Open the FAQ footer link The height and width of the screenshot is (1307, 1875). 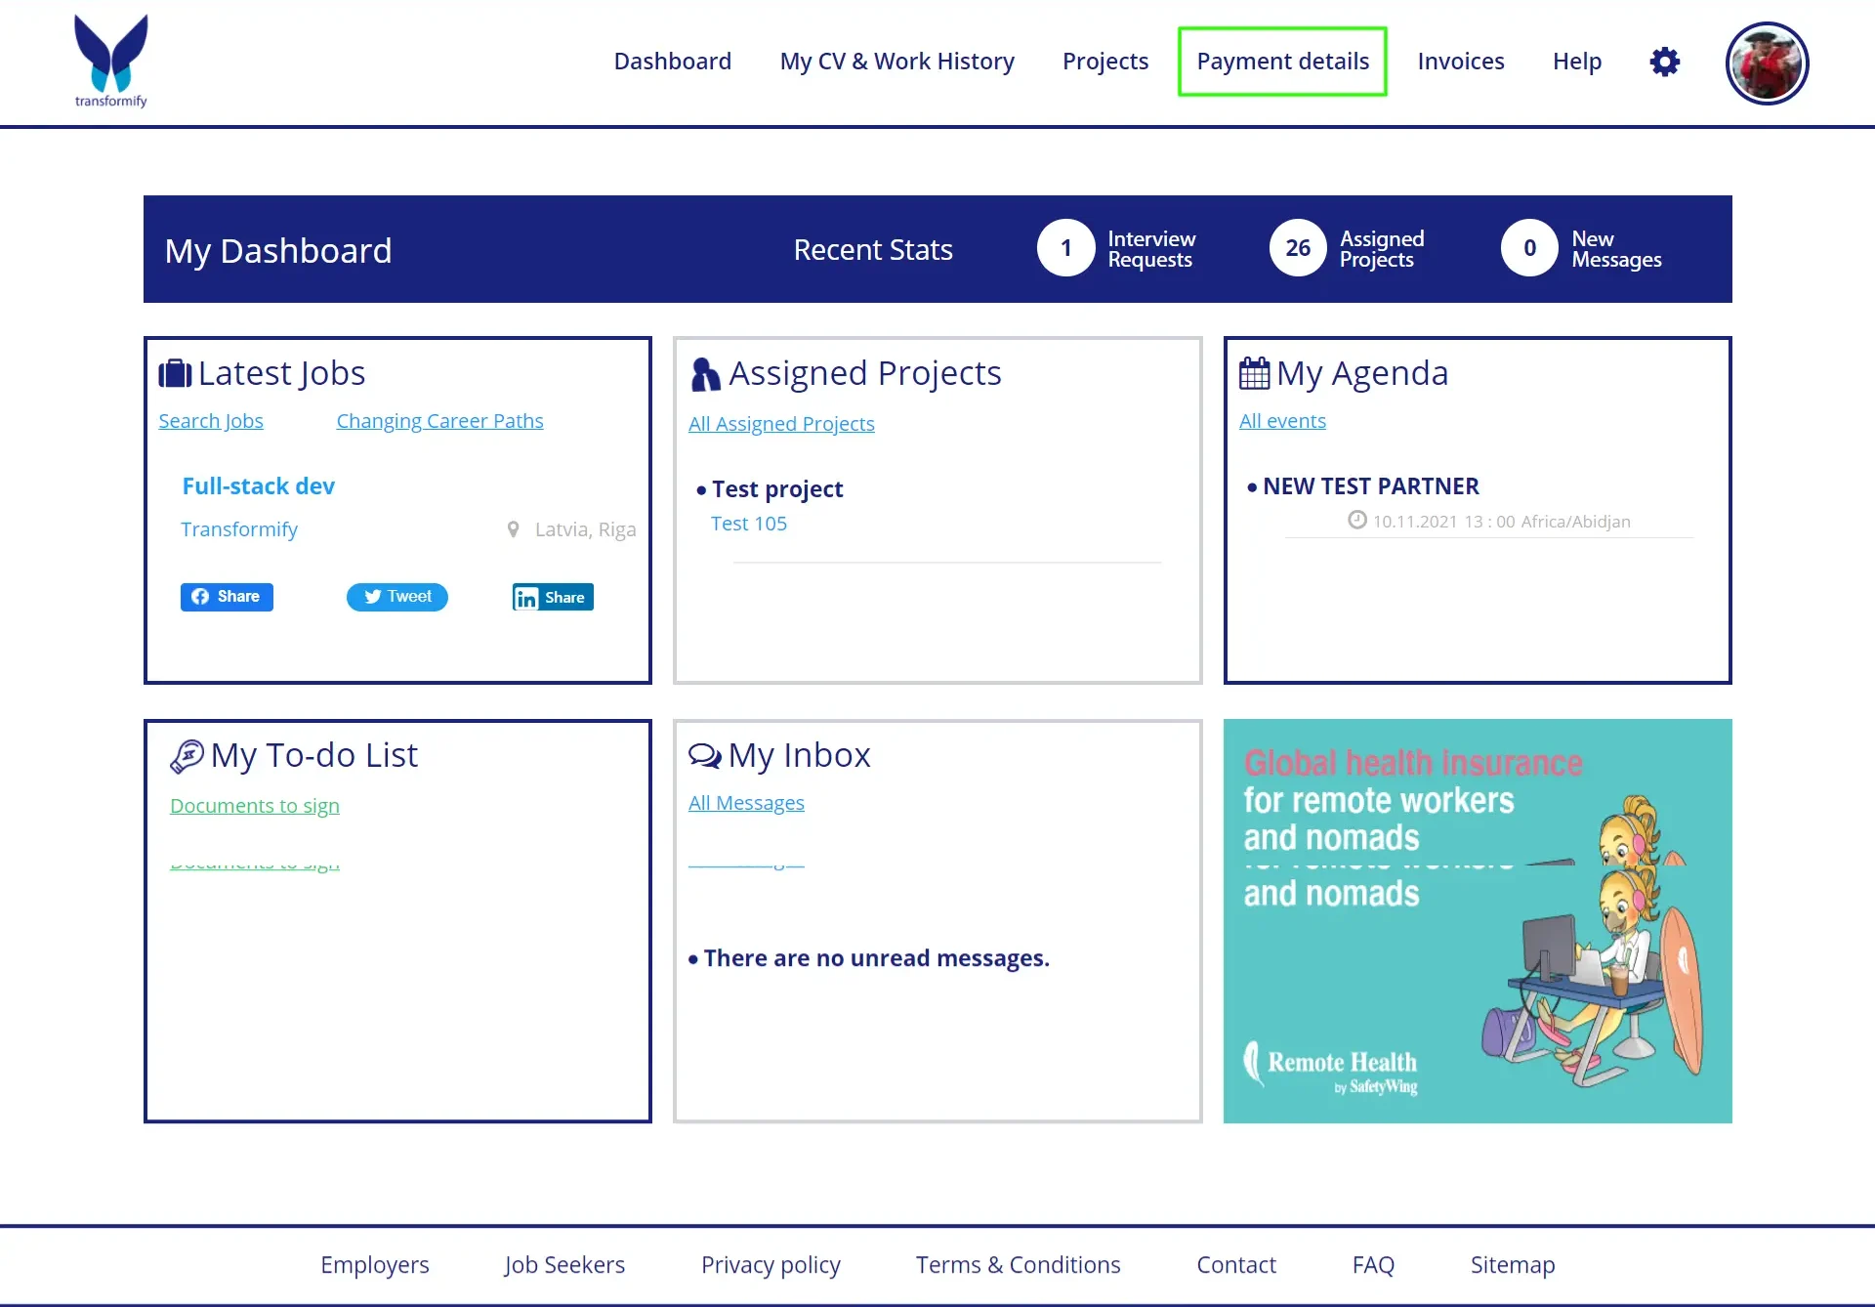click(x=1373, y=1265)
